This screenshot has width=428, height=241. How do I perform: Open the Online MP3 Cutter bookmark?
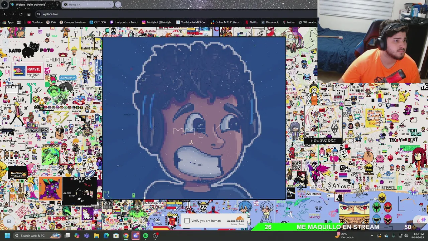tap(226, 22)
